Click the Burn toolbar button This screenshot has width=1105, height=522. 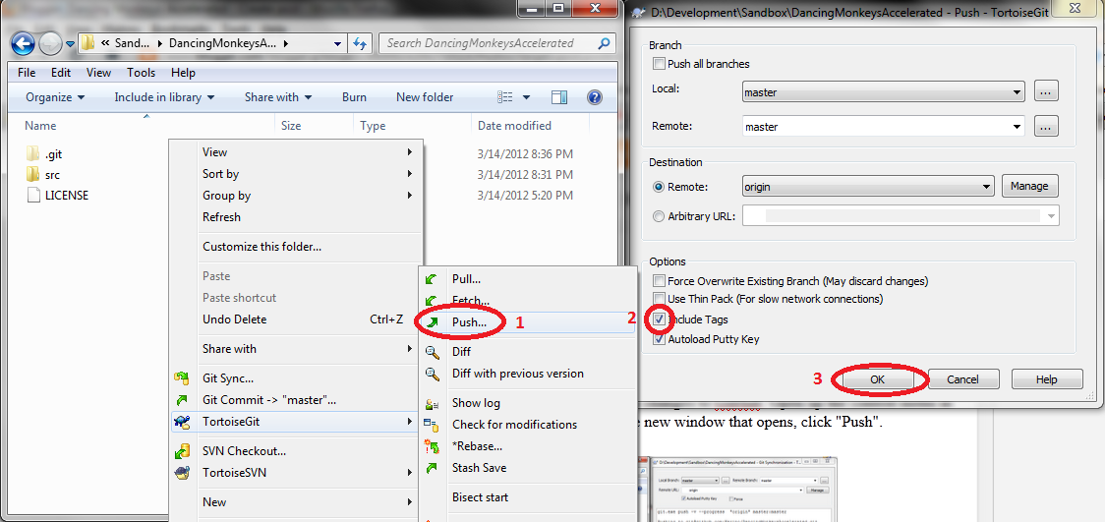pyautogui.click(x=354, y=97)
